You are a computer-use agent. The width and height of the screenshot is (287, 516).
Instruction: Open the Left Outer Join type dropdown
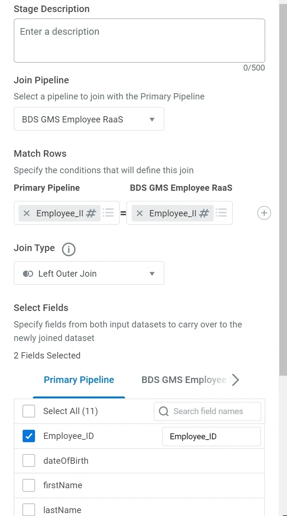coord(89,273)
